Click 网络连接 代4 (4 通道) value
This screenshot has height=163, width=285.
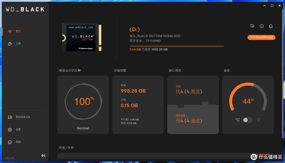click(189, 121)
